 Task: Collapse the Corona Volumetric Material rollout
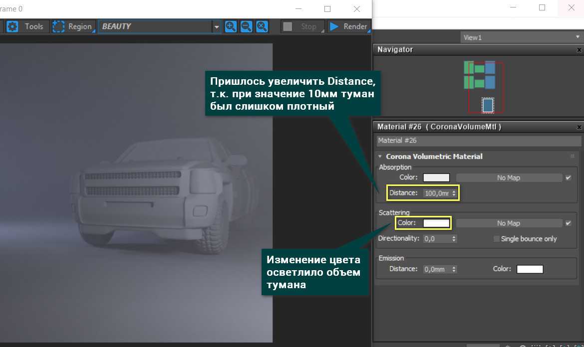click(x=380, y=157)
